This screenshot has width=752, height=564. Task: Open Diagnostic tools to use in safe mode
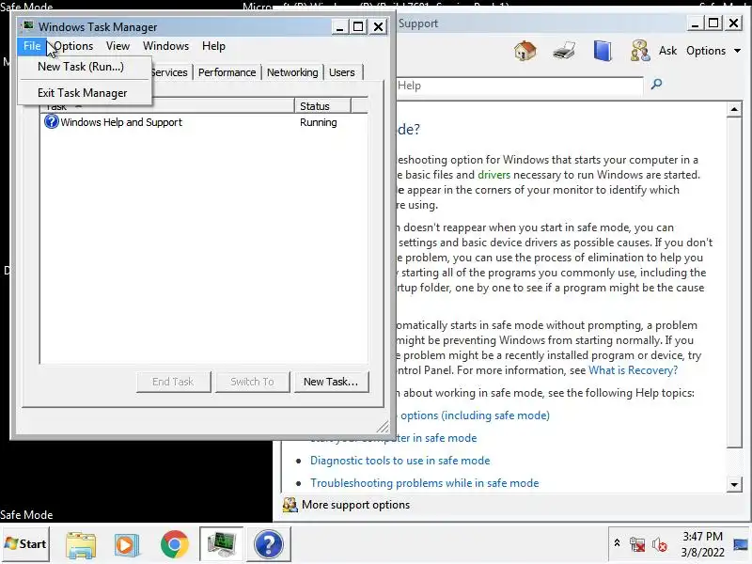[400, 461]
